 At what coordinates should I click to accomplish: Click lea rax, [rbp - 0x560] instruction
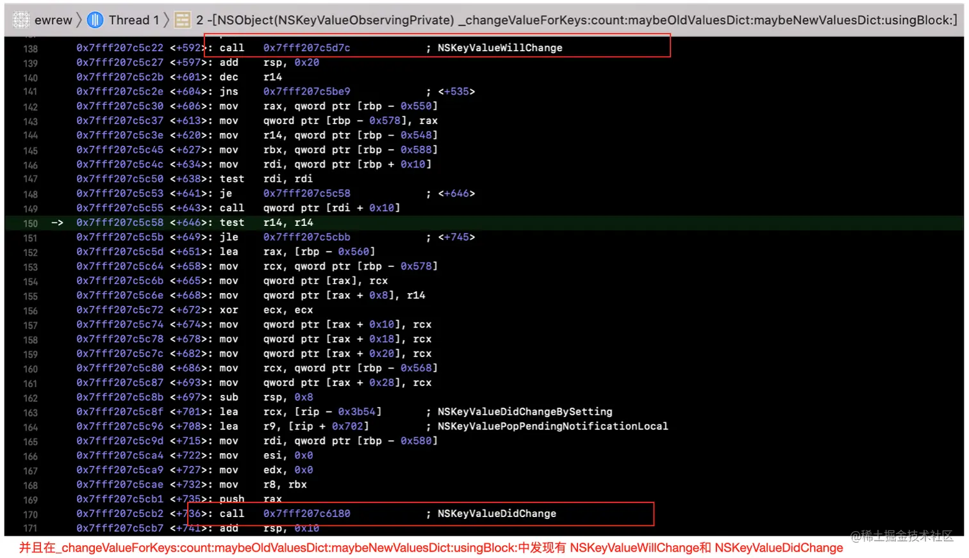point(297,252)
